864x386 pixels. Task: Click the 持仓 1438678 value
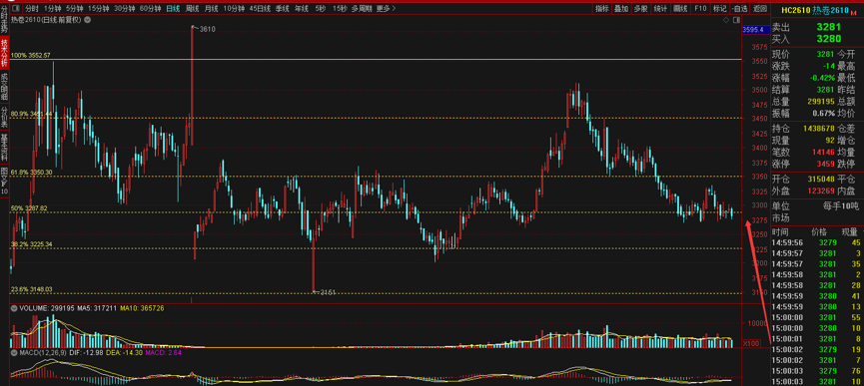coord(819,128)
